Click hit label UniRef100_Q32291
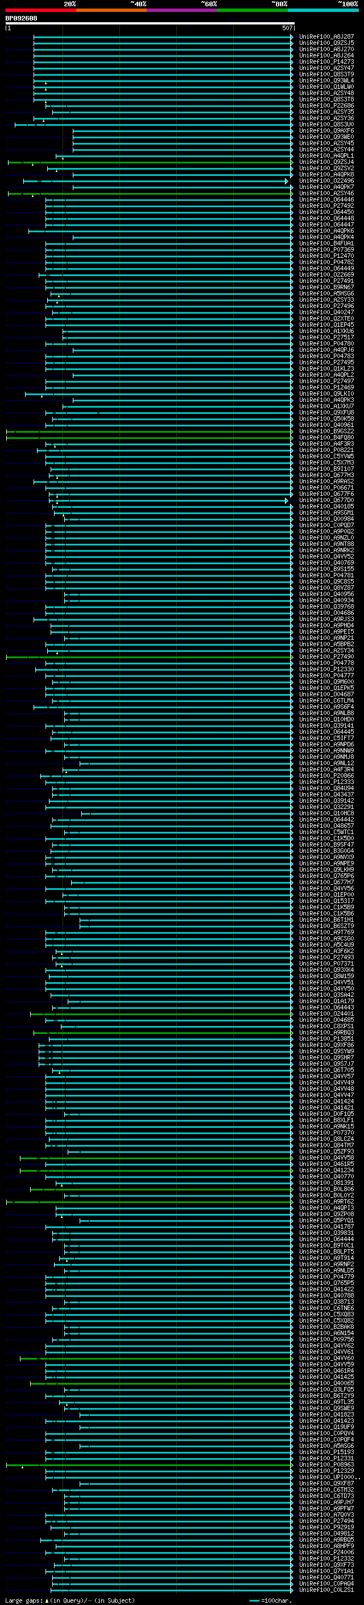This screenshot has height=1605, width=364. 326,807
